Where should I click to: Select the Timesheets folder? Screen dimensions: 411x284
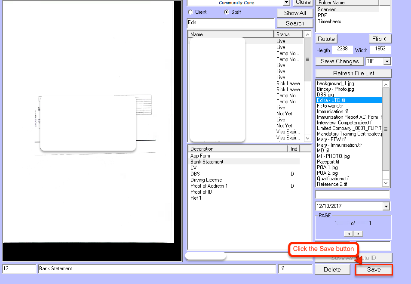click(x=329, y=22)
